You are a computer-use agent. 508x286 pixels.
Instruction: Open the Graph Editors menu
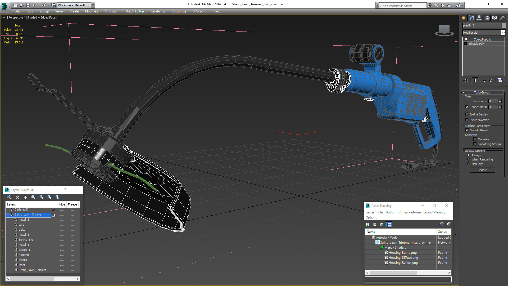(x=135, y=11)
